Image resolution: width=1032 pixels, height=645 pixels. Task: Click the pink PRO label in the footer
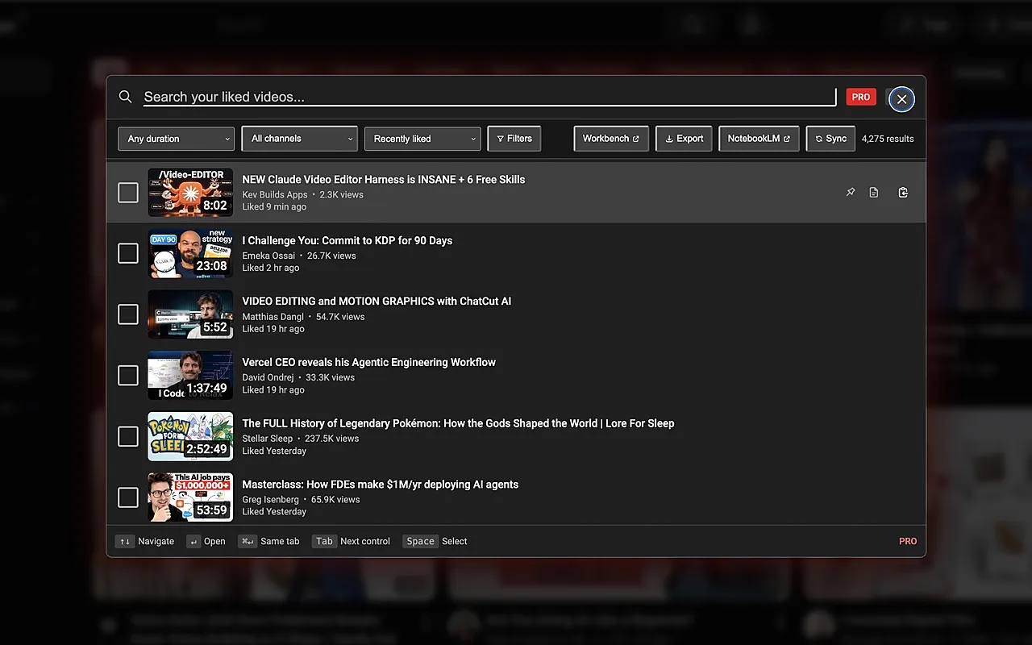[908, 542]
